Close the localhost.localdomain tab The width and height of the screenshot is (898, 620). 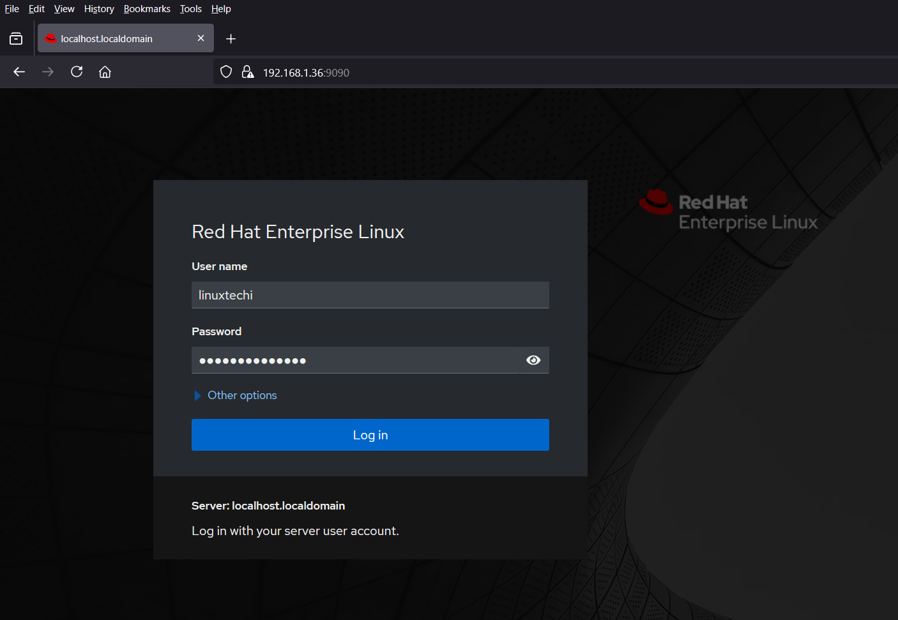201,38
